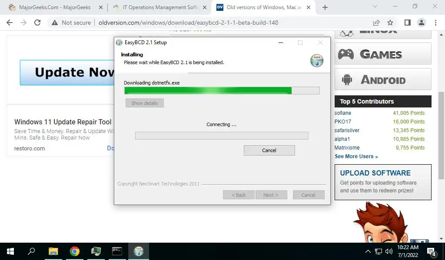Screen dimensions: 445x260
Task: Open the Chrome profile avatar
Action: click(422, 23)
